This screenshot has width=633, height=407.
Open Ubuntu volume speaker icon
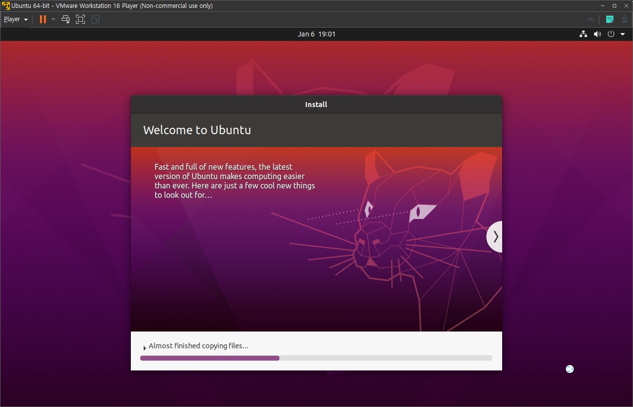coord(597,34)
